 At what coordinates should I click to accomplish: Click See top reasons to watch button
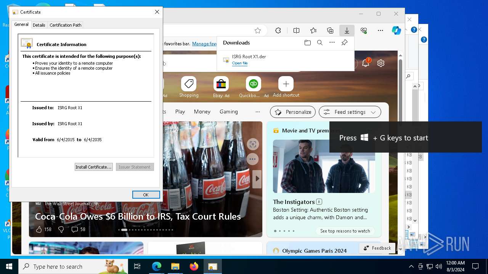pos(345,231)
